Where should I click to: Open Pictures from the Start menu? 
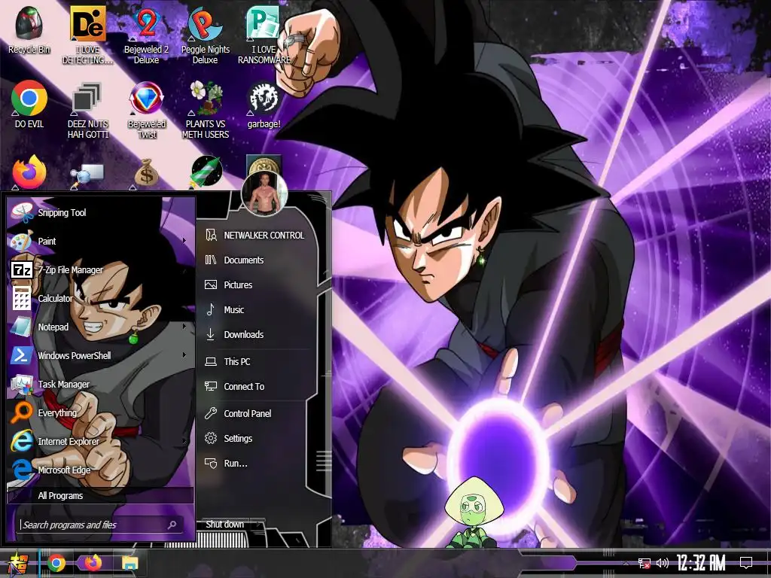click(x=256, y=285)
